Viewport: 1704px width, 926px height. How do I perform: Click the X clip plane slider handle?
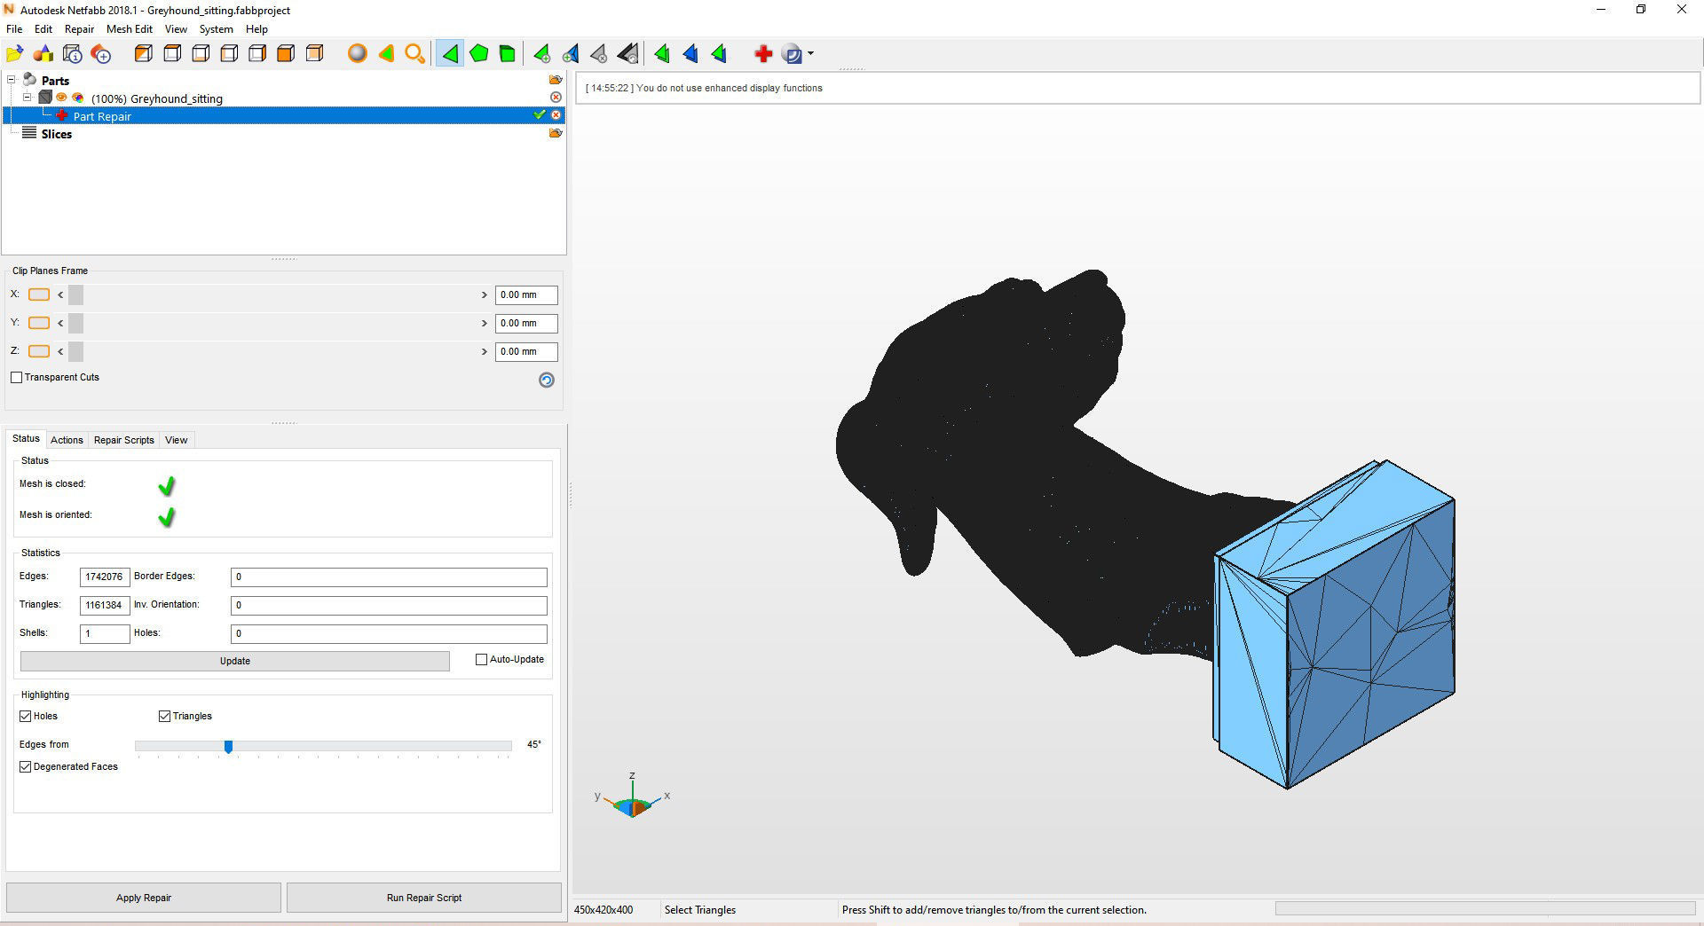75,294
